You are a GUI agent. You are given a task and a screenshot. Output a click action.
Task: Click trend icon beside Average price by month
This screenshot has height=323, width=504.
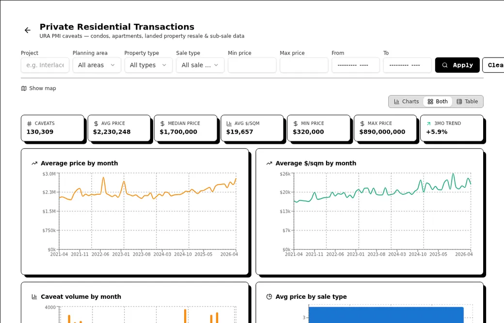pyautogui.click(x=34, y=163)
